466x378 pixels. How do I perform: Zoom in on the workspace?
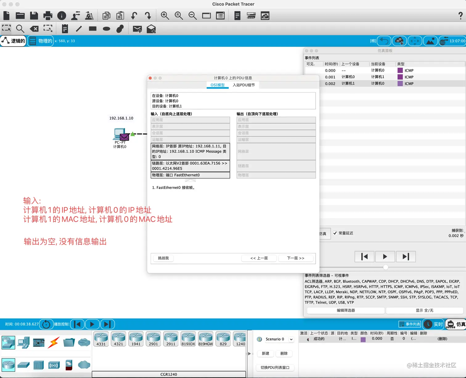click(x=165, y=15)
